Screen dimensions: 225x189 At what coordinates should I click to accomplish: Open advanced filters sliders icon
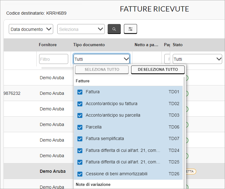pos(130,29)
